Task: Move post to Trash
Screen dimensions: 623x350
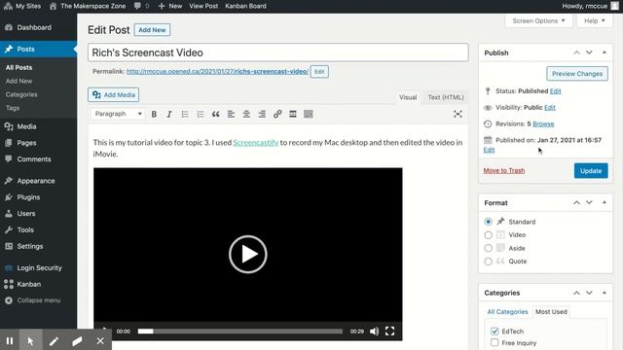Action: [504, 171]
